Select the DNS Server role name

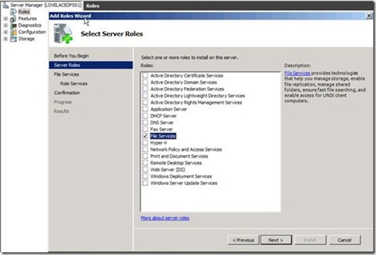[162, 122]
